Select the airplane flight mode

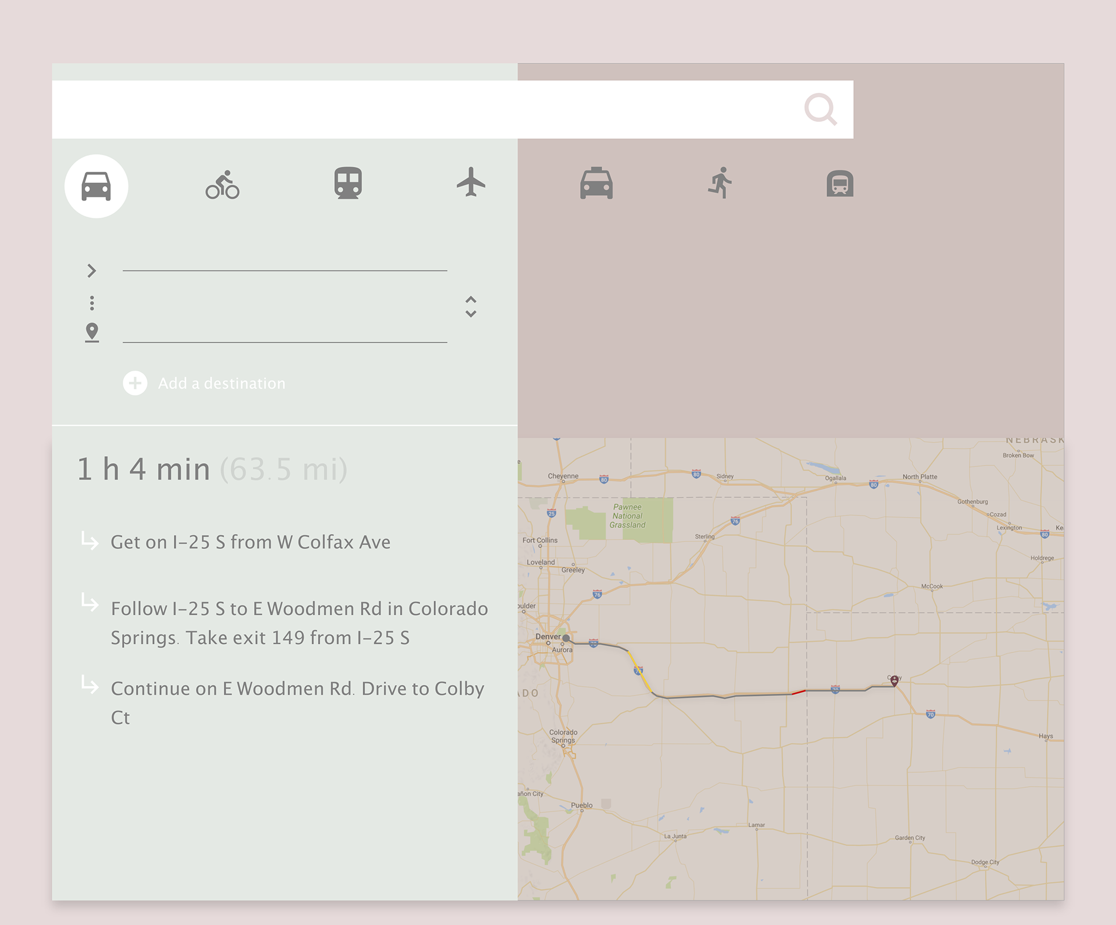[x=471, y=182]
